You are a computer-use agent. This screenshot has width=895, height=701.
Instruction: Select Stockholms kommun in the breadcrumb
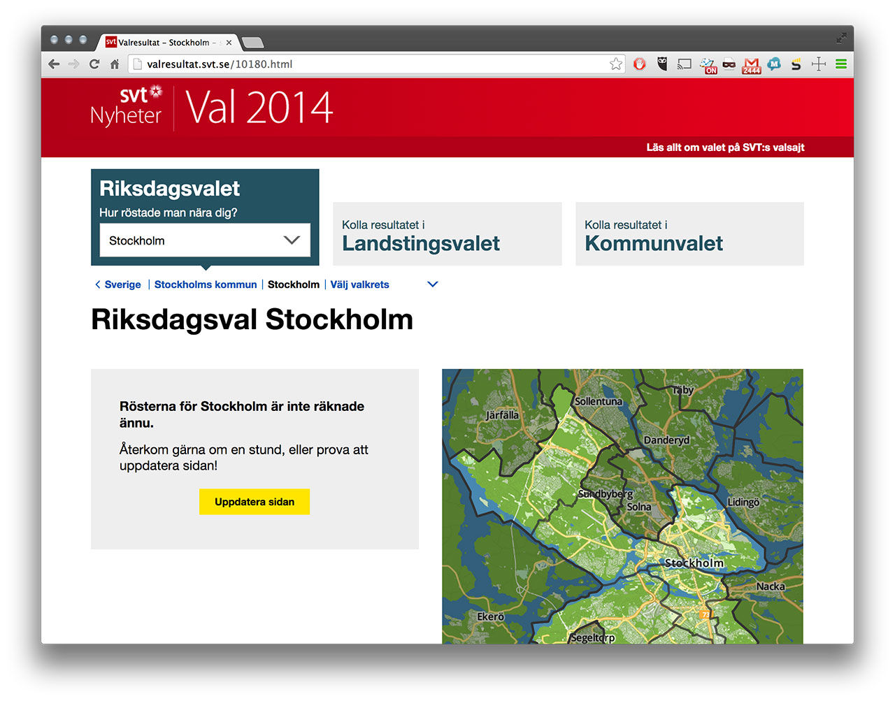205,284
